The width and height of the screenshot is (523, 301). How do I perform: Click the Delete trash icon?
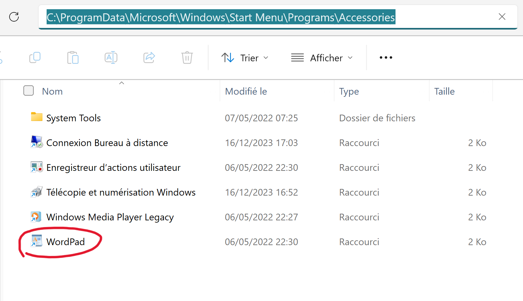coord(187,57)
